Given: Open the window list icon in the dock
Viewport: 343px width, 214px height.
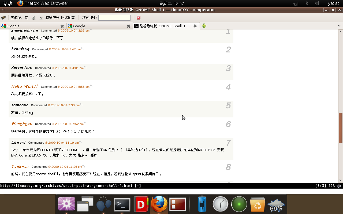Looking at the screenshot, I should click(85, 204).
